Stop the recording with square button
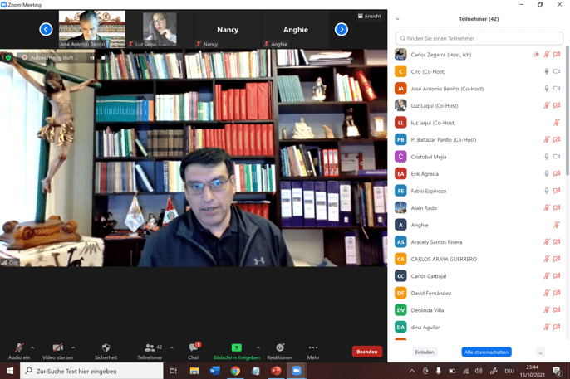 click(x=103, y=58)
